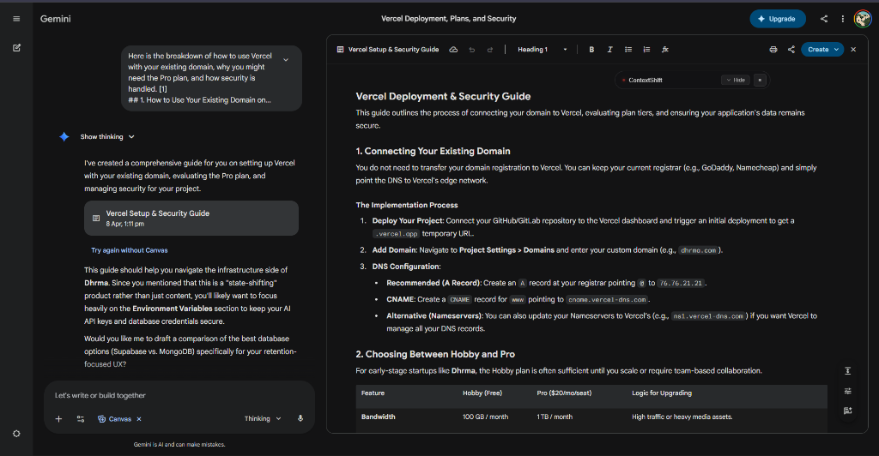Click the conversation title Vercel Deployment, Plans, and Security
Image resolution: width=879 pixels, height=456 pixels.
(448, 19)
